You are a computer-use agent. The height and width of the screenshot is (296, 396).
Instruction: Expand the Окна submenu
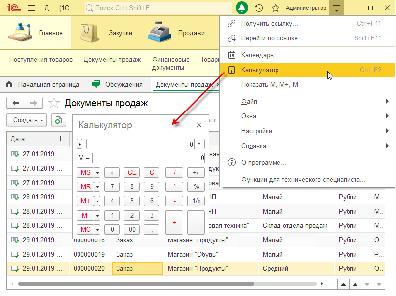[x=308, y=116]
